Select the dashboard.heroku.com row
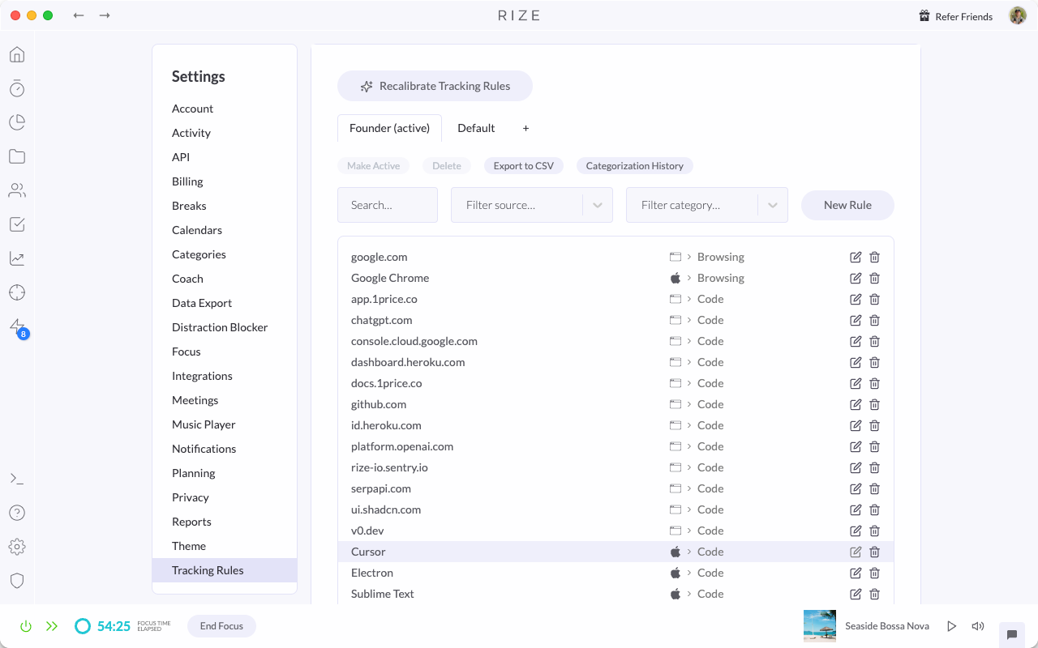 point(616,362)
